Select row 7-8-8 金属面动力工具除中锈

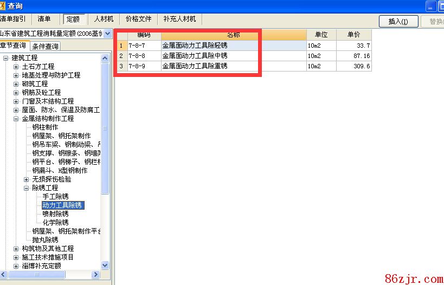click(x=195, y=56)
